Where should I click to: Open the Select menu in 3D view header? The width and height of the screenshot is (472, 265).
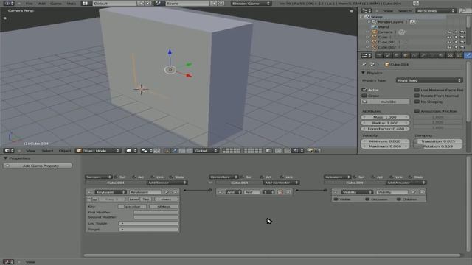47,150
